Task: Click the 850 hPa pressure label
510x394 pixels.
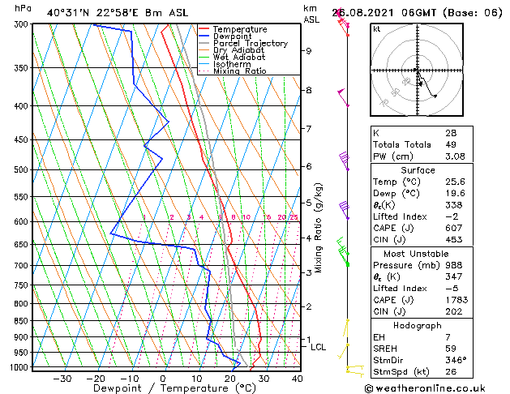Action: (x=23, y=321)
